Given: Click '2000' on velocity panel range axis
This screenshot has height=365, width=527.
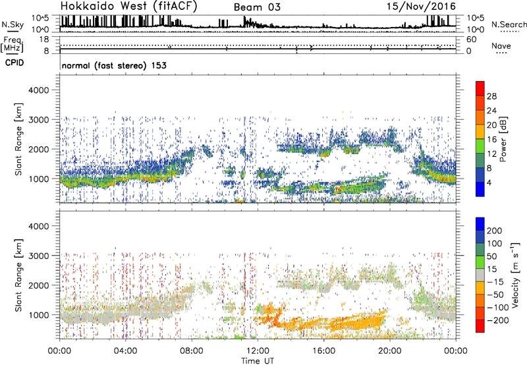Looking at the screenshot, I should [x=39, y=285].
